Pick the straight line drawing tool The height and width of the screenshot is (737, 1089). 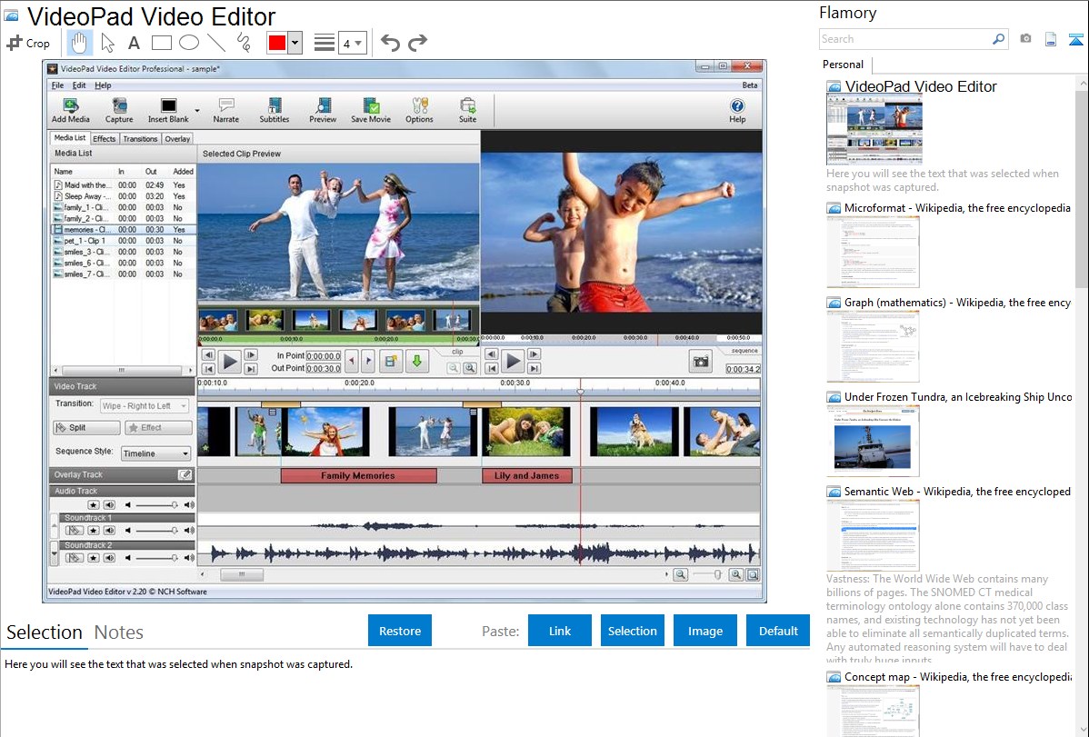coord(215,43)
